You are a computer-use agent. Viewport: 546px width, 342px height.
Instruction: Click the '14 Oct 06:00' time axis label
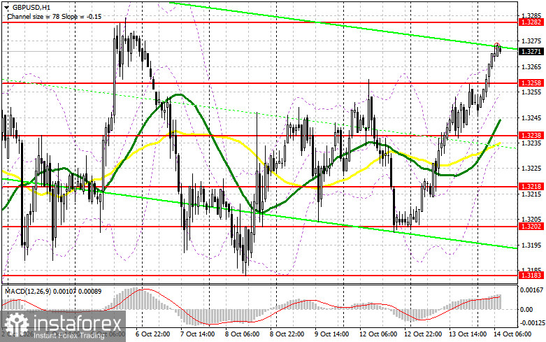pos(512,334)
